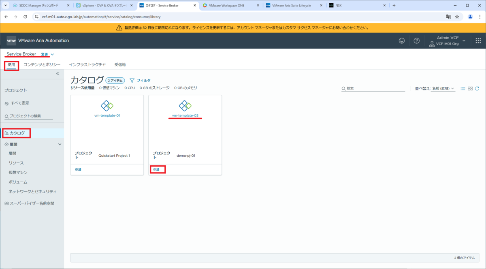Open 展開 sub-item under deployments
The image size is (486, 269).
coord(13,154)
